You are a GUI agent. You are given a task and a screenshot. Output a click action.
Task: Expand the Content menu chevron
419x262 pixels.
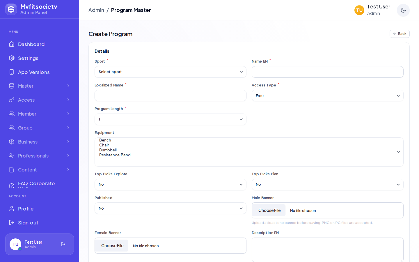(x=68, y=170)
